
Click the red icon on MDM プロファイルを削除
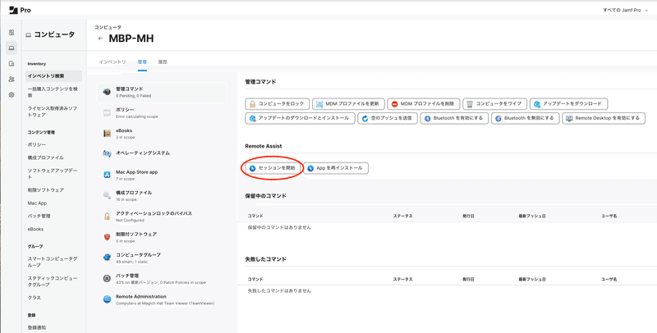(x=395, y=103)
